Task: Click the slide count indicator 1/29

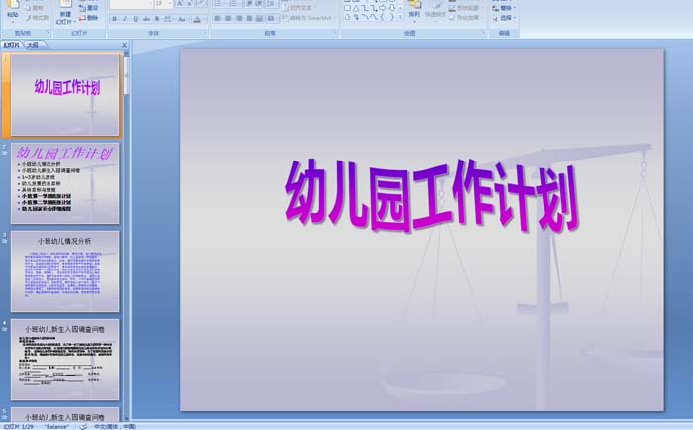Action: (x=18, y=426)
